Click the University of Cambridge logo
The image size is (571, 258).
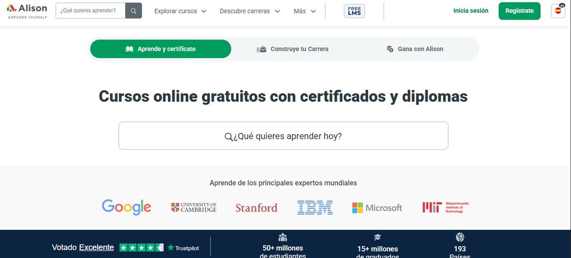(x=194, y=207)
